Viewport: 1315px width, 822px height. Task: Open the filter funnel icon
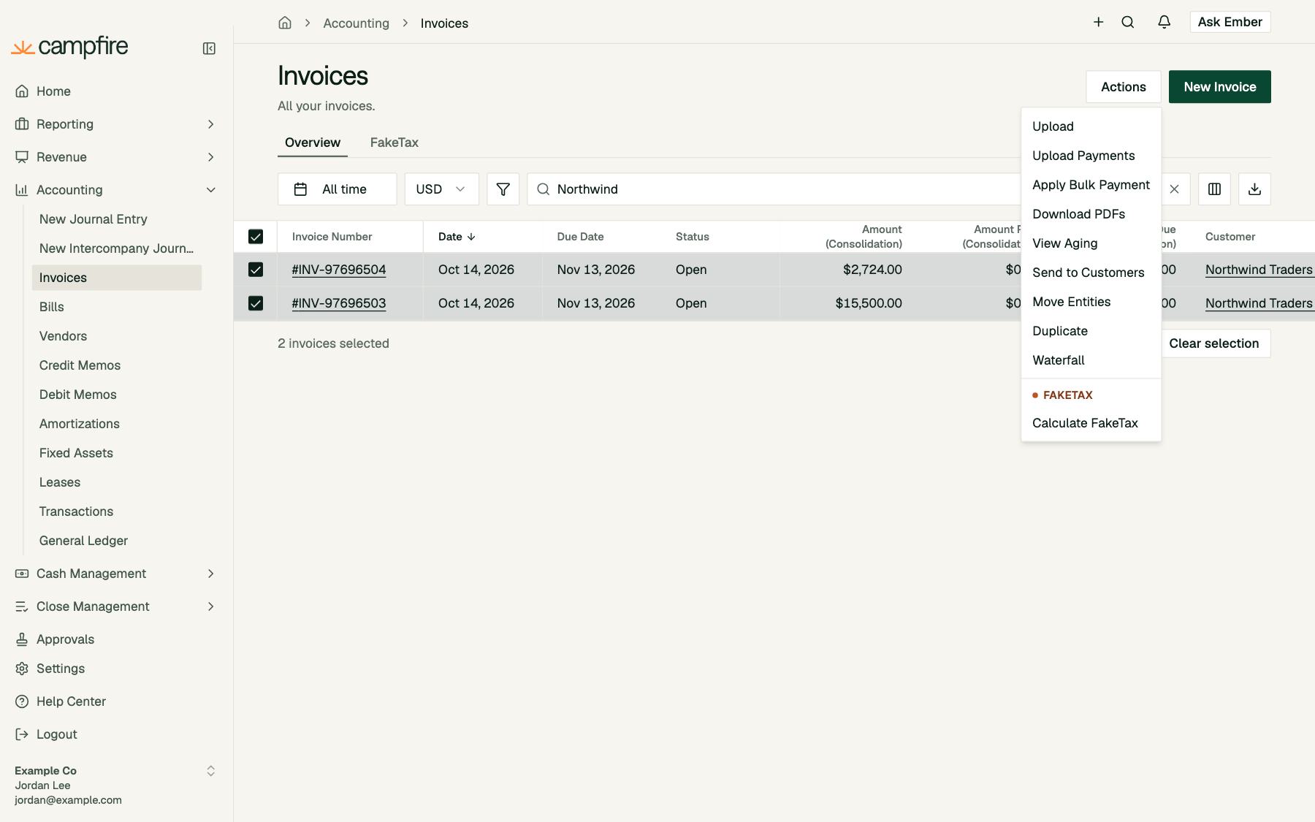[x=503, y=189]
